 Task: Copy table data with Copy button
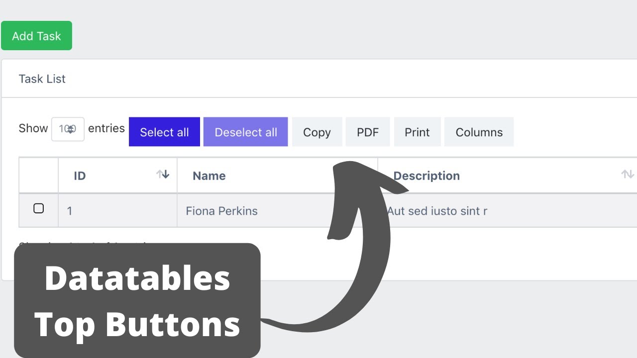click(317, 132)
